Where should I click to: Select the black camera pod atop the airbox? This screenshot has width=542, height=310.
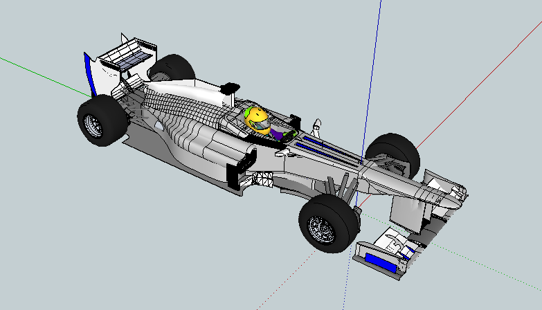click(230, 88)
